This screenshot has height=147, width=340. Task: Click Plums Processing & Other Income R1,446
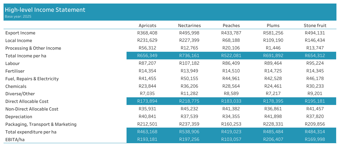(x=273, y=48)
